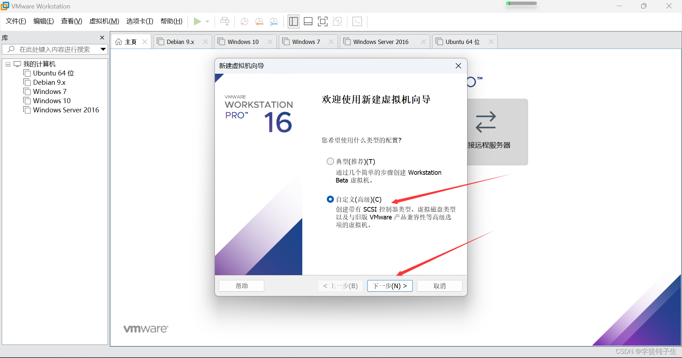
Task: Open the 选项卡(T) menu
Action: [140, 21]
